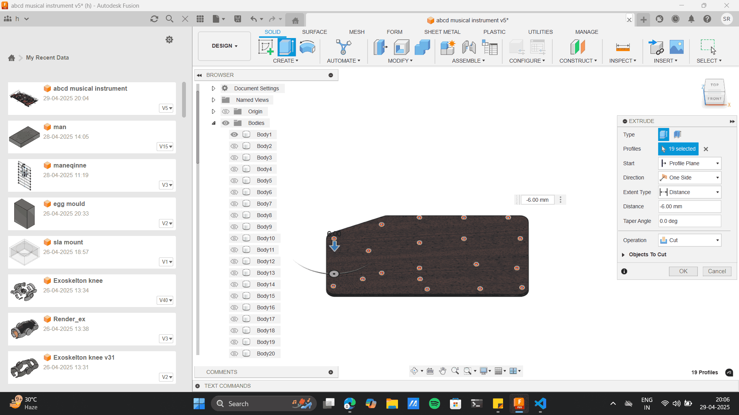This screenshot has width=739, height=415.
Task: Show Body5 using its eye icon
Action: pos(234,181)
